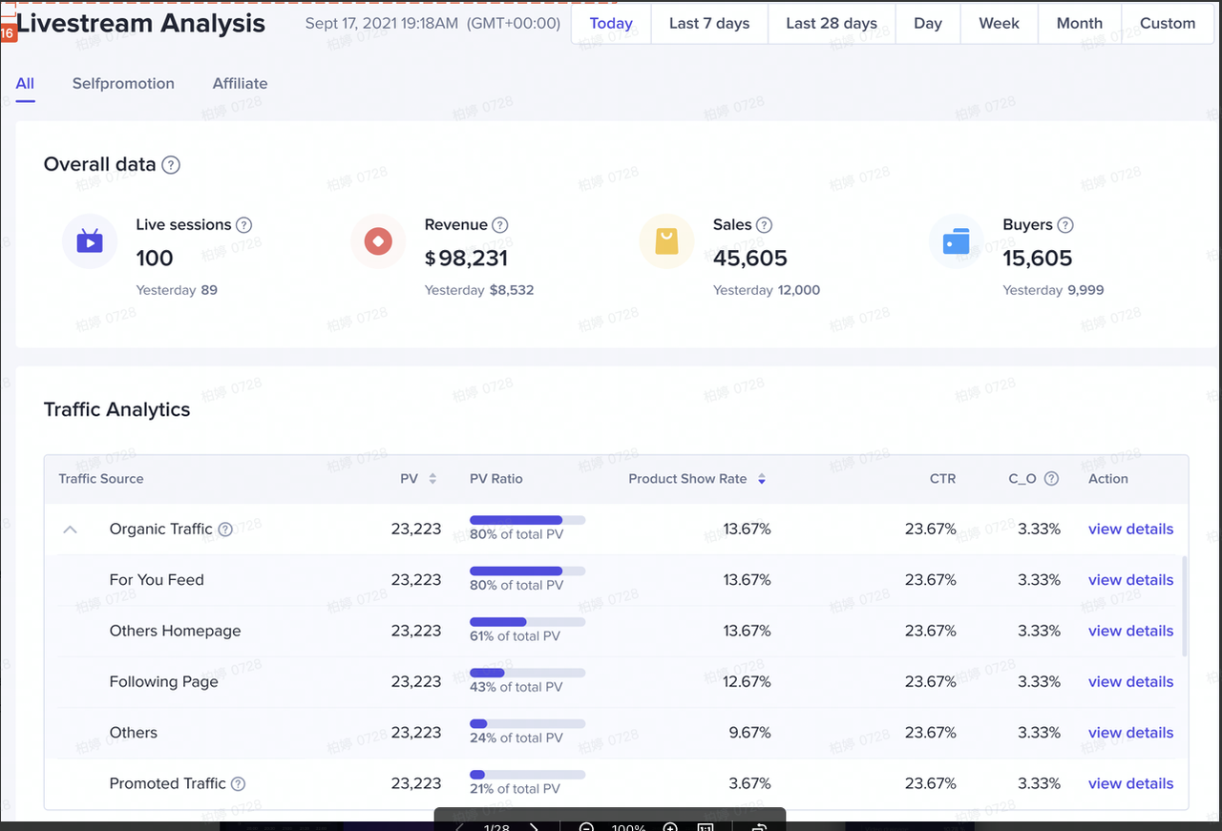1222x831 pixels.
Task: Click Organic Traffic PV ratio bar
Action: pos(527,520)
